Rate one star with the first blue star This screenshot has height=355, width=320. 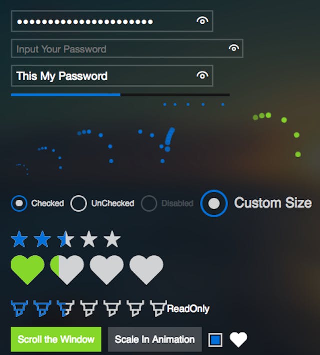coord(19,239)
